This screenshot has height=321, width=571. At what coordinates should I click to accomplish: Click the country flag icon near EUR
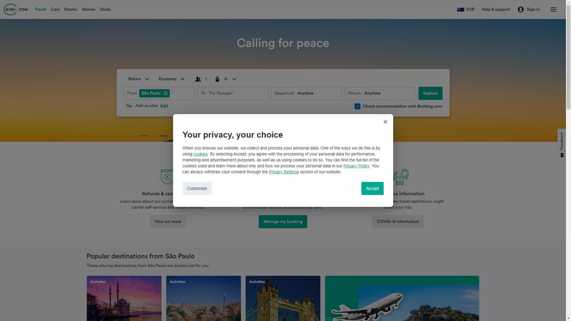coord(460,10)
